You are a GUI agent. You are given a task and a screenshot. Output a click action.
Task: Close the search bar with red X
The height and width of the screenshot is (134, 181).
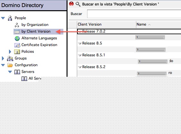(x=71, y=4)
